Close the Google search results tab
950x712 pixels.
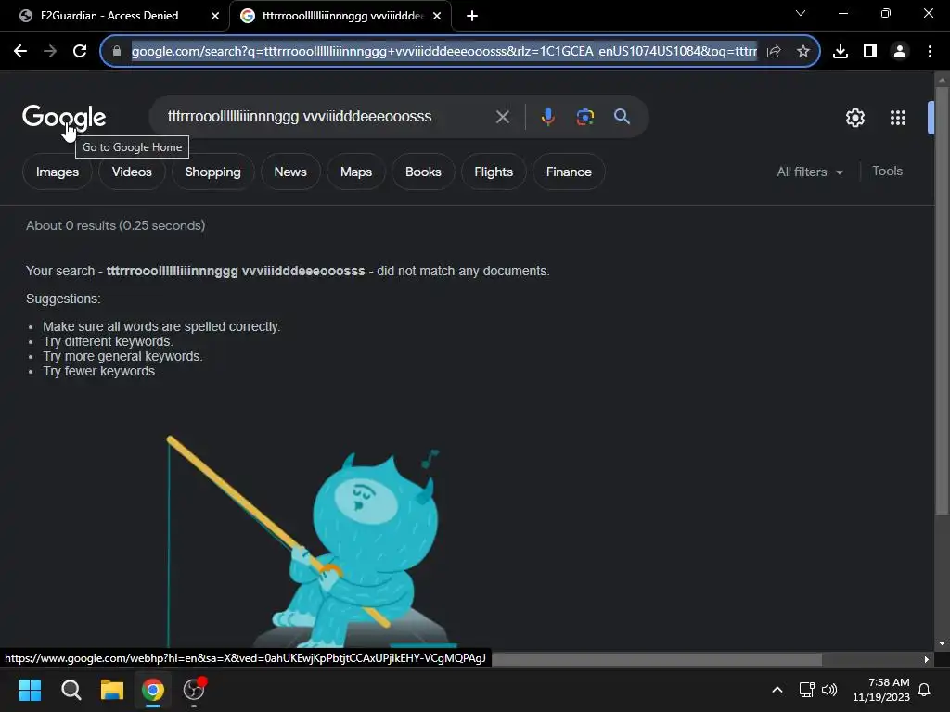pos(437,16)
